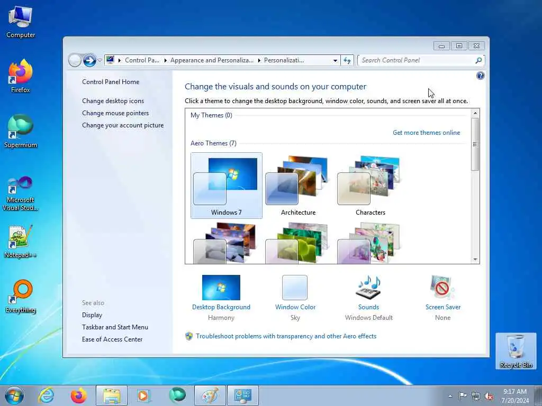Open Change mouse pointers link
Image resolution: width=542 pixels, height=406 pixels.
click(115, 113)
